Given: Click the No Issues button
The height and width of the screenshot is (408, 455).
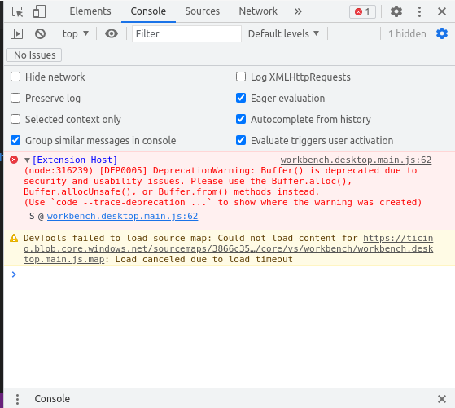Looking at the screenshot, I should point(34,55).
